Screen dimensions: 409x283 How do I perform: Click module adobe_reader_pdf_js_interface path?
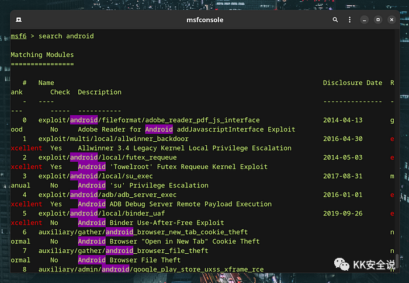click(x=149, y=120)
